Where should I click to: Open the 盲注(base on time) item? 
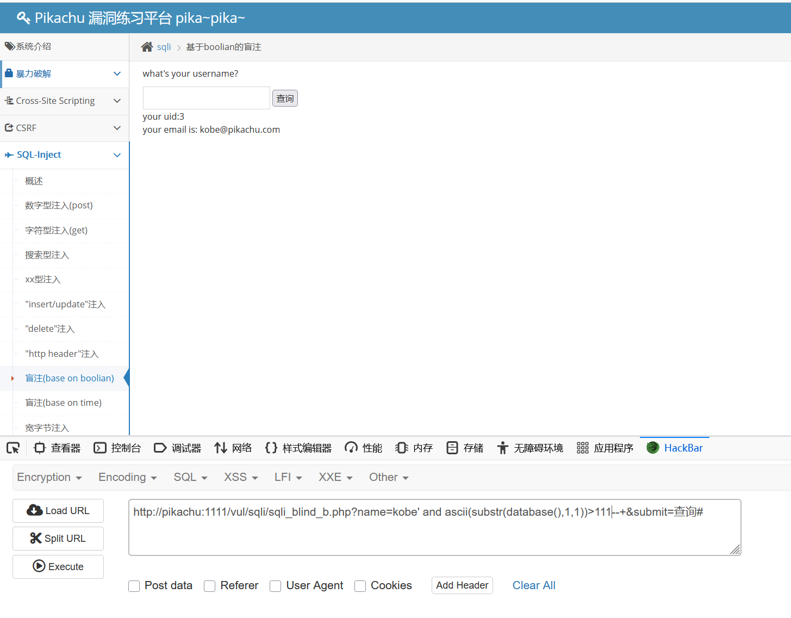(x=64, y=403)
